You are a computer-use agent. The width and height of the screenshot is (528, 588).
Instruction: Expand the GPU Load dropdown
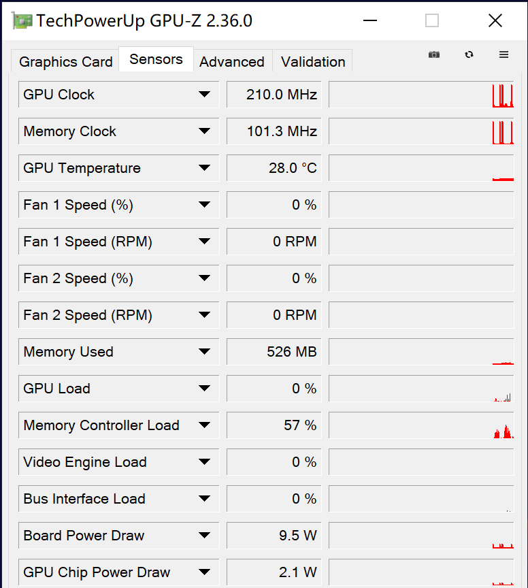[x=205, y=388]
